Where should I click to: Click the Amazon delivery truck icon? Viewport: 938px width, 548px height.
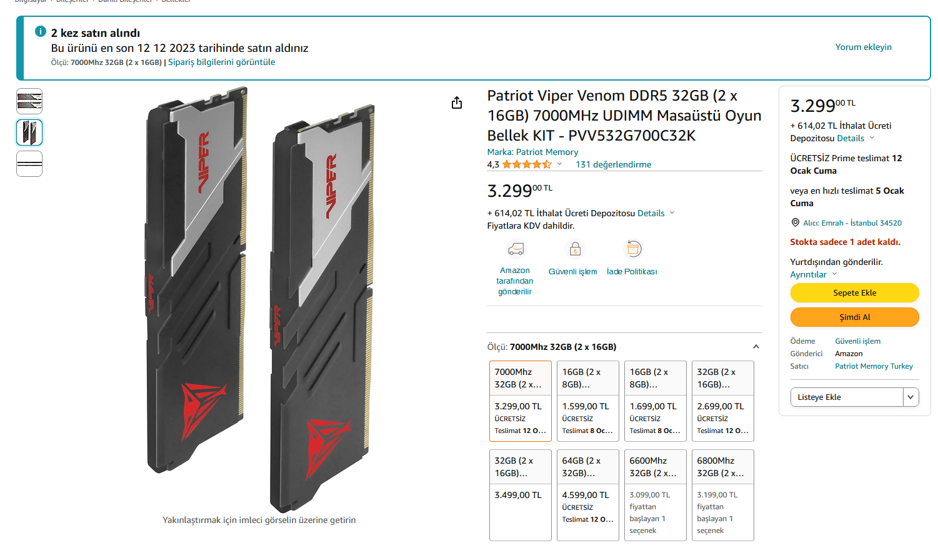pyautogui.click(x=516, y=249)
